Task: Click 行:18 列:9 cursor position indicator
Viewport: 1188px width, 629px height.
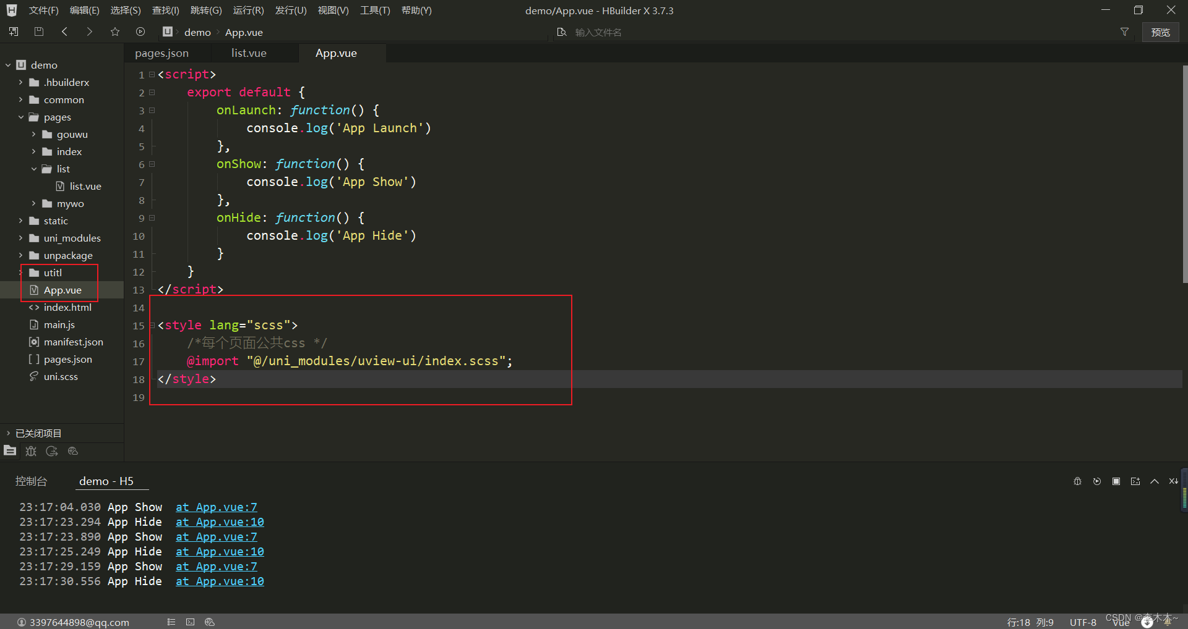Action: click(1030, 622)
